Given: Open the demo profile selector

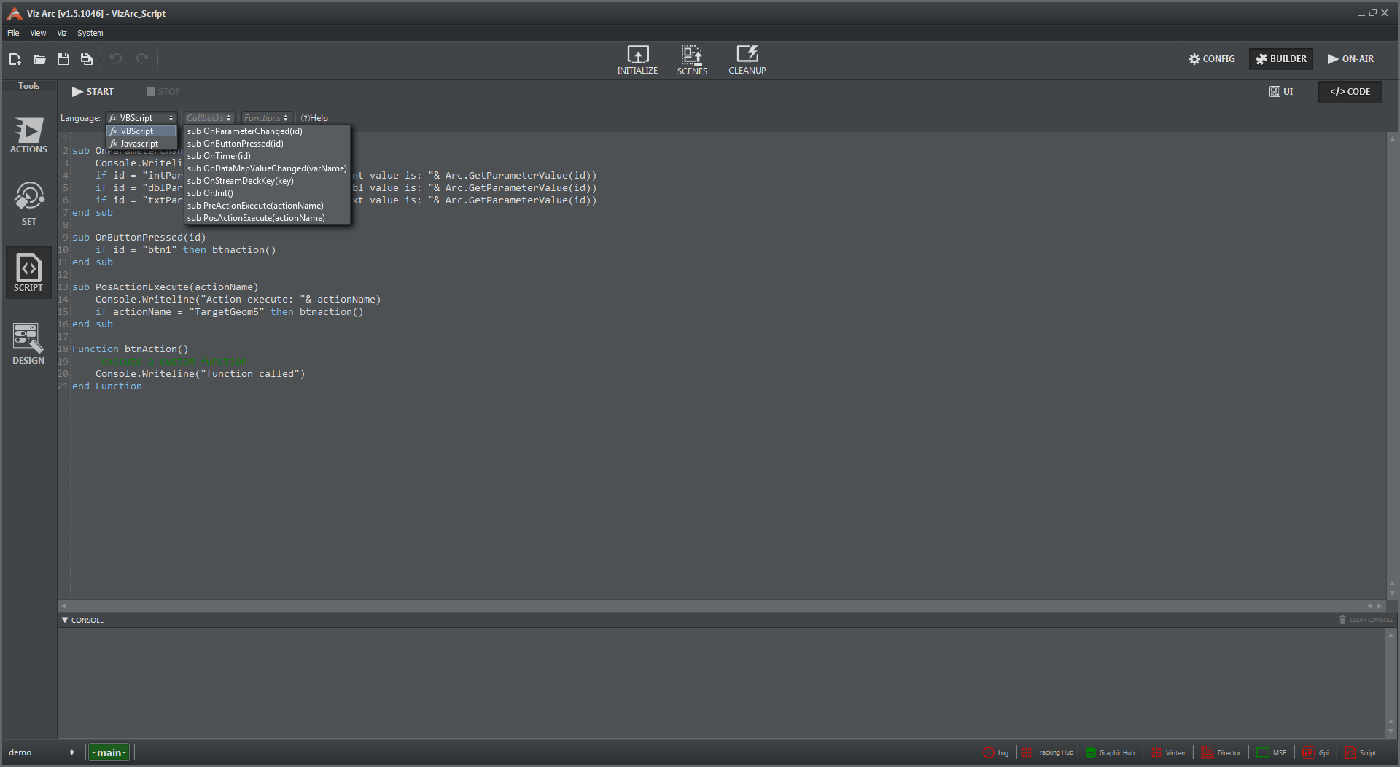Looking at the screenshot, I should point(41,752).
